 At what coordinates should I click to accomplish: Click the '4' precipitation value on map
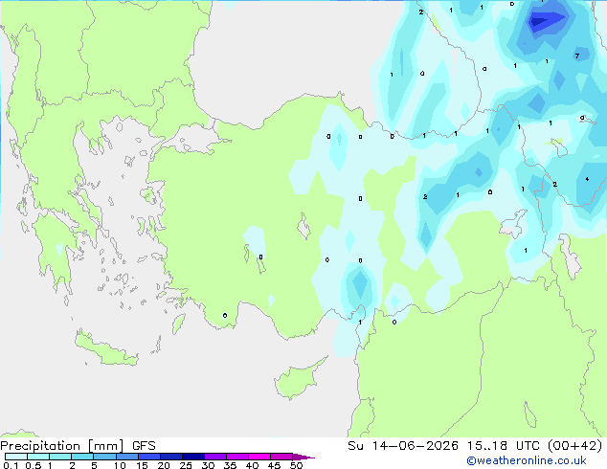click(587, 179)
